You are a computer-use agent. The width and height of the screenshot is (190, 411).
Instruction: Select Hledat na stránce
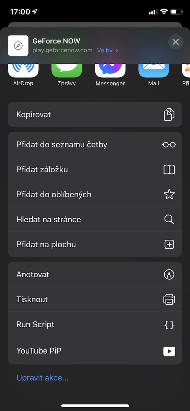pyautogui.click(x=95, y=219)
